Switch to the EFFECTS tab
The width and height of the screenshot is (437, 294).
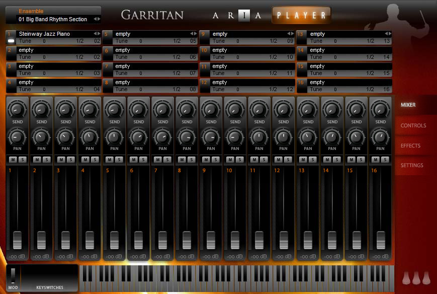[x=410, y=145]
